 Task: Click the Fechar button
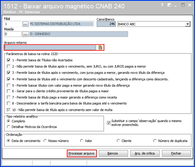pyautogui.click(x=177, y=153)
